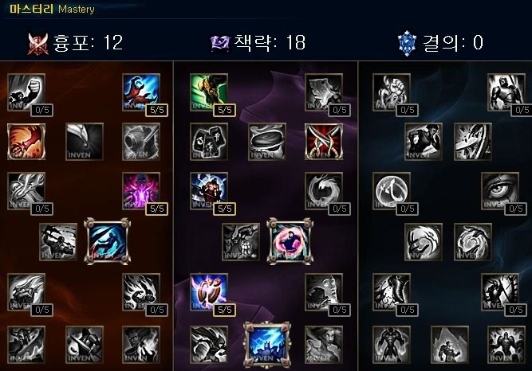Click the 5/5 counter under Wanderer mastery
The height and width of the screenshot is (371, 532).
coord(225,110)
